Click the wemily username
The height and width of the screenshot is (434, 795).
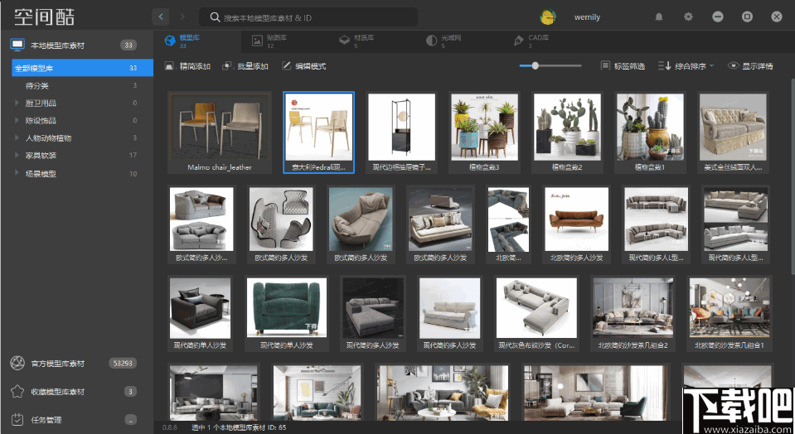coord(587,17)
